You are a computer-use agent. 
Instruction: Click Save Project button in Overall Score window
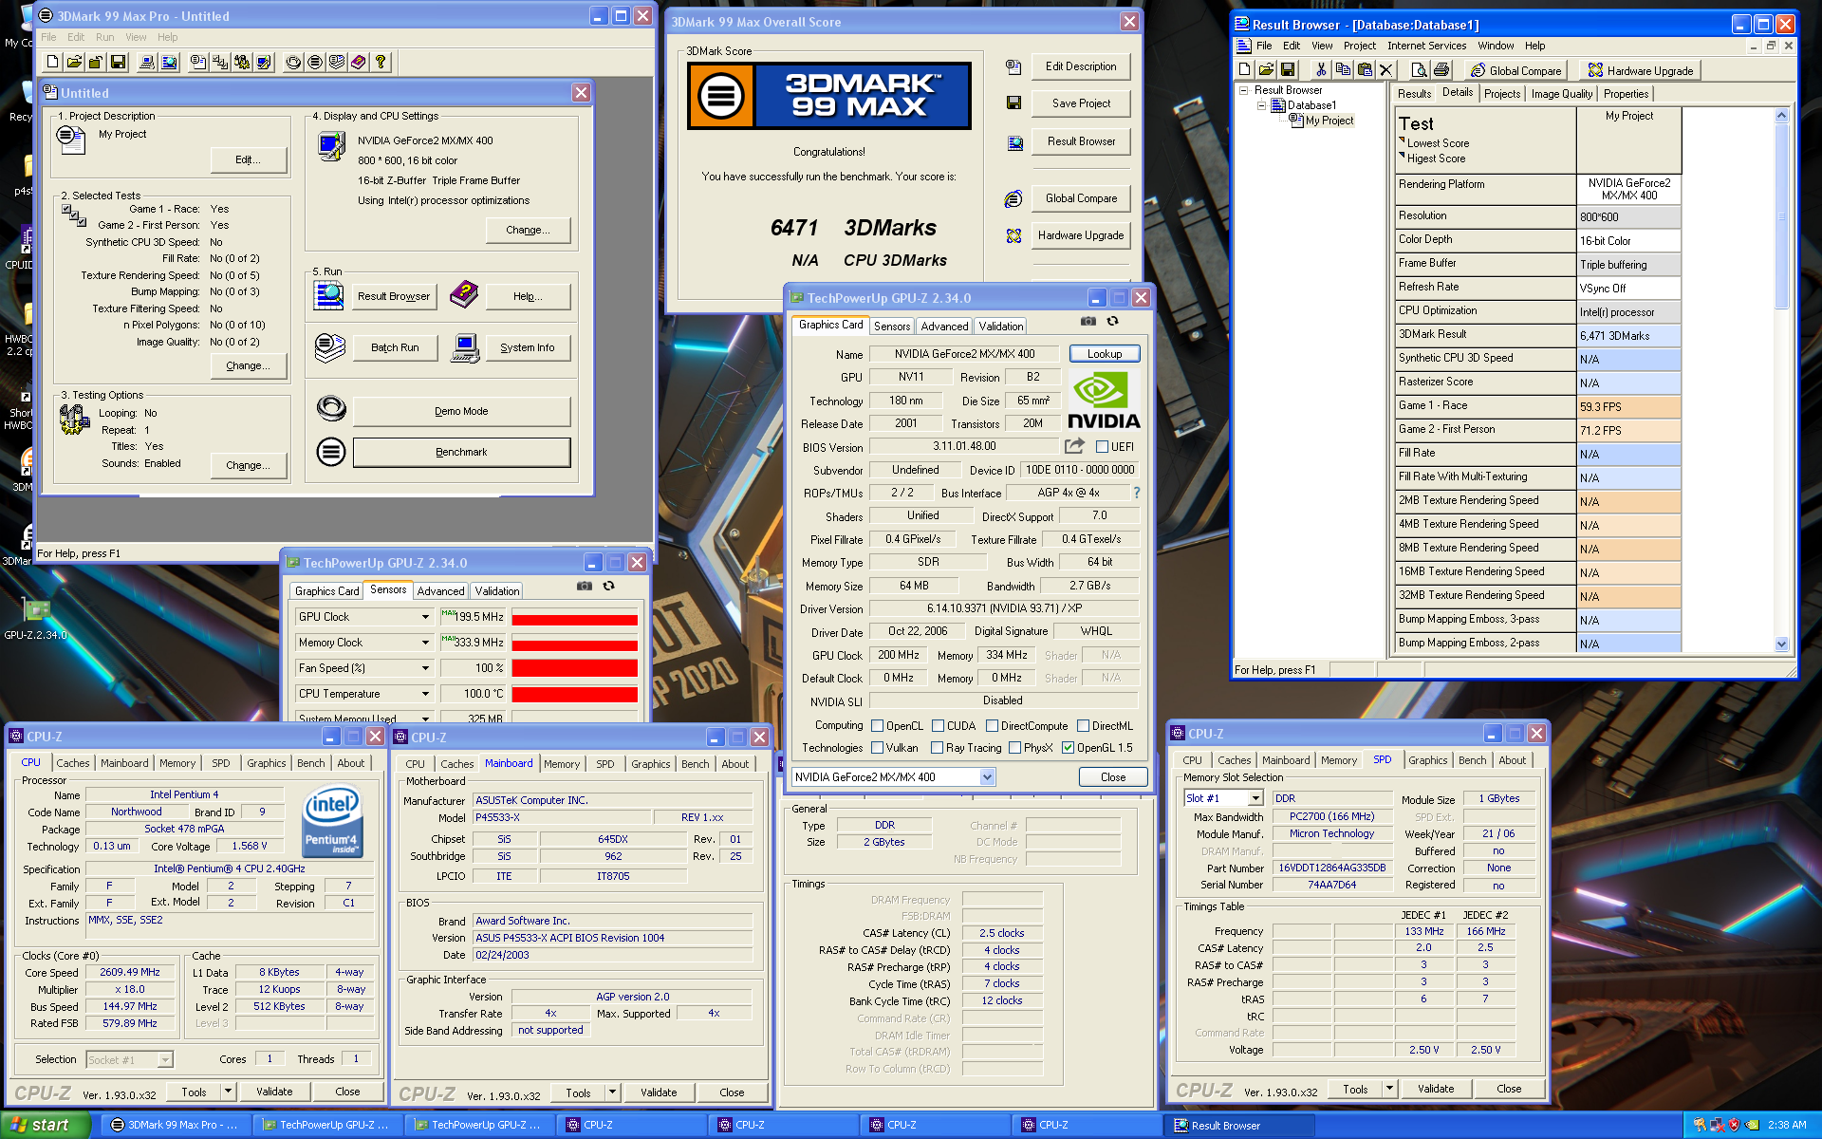[1081, 103]
